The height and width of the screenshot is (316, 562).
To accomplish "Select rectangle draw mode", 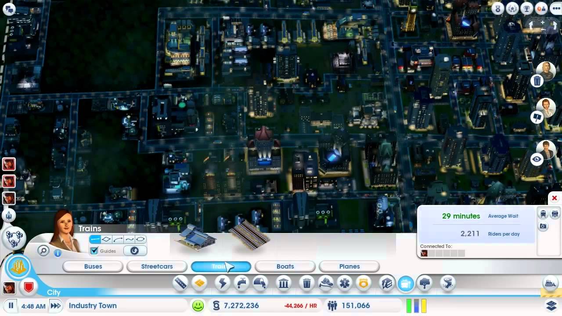I will [x=106, y=239].
